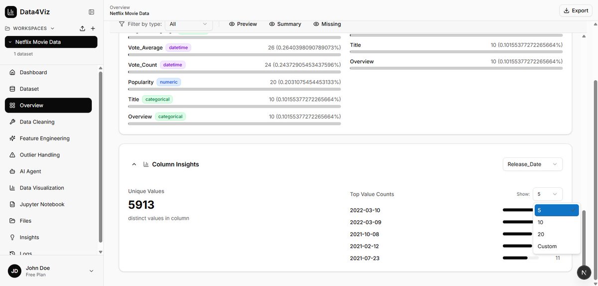Click the Dashboard grid icon
Image resolution: width=598 pixels, height=286 pixels.
point(12,72)
